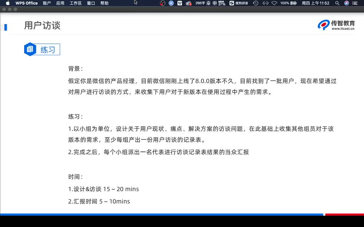
Task: Click the cloud icon with red dot
Action: click(188, 3)
